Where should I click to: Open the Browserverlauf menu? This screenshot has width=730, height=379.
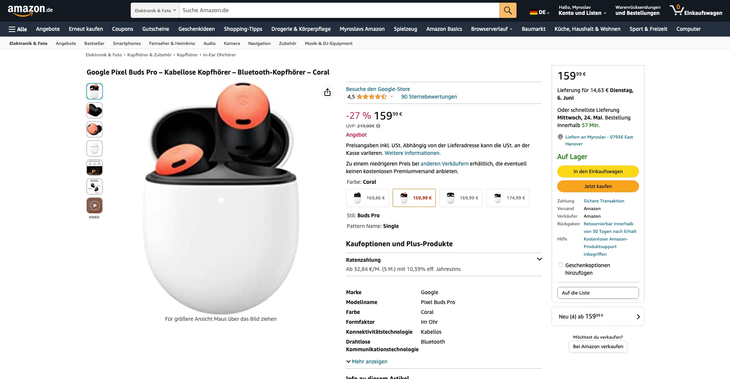[491, 29]
